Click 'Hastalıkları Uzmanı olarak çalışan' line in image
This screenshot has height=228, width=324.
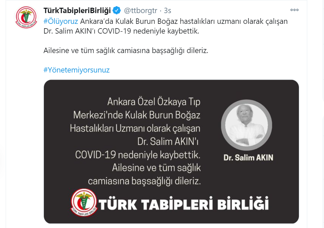point(135,128)
